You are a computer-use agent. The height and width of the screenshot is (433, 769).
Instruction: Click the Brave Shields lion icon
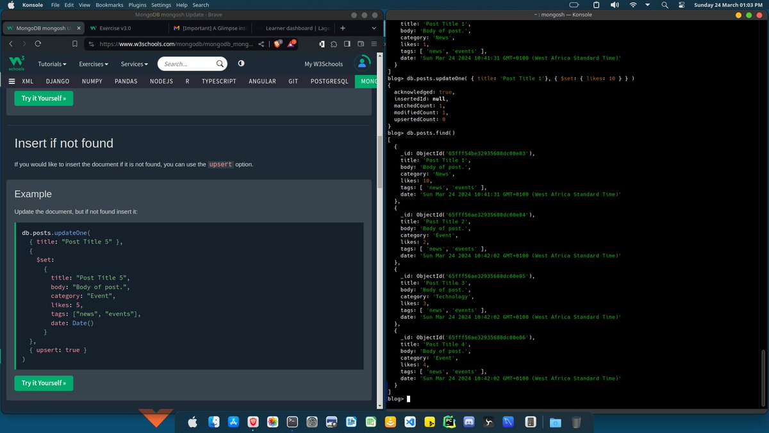(277, 44)
